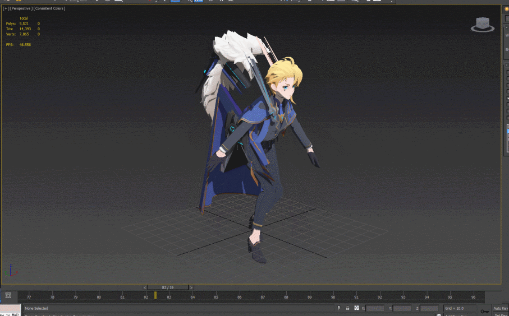
Task: Collapse the upper rollout minus button in right panel
Action: pos(507,28)
